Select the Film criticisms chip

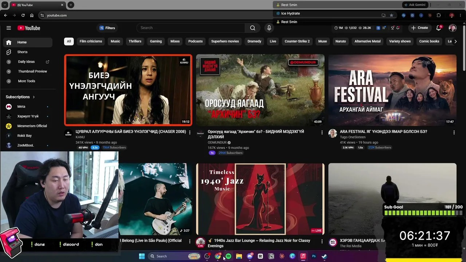91,41
